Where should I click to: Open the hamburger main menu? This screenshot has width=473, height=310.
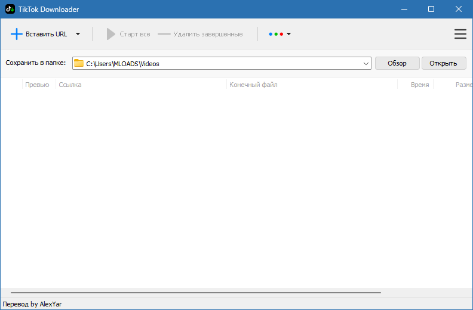[460, 34]
